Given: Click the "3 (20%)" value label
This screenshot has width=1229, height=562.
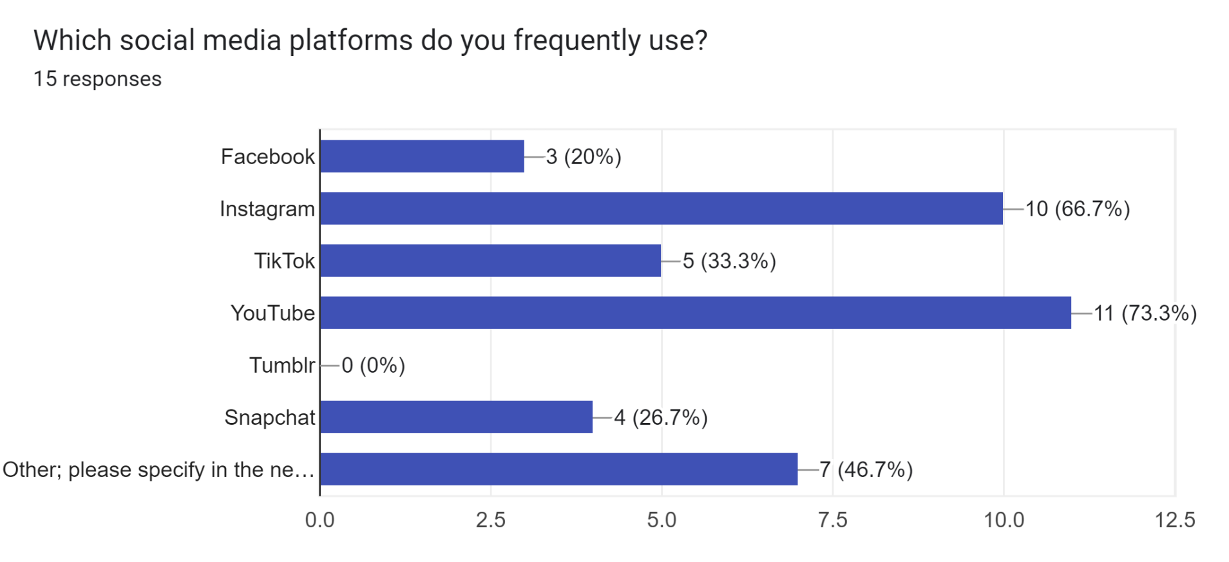Looking at the screenshot, I should pos(584,156).
